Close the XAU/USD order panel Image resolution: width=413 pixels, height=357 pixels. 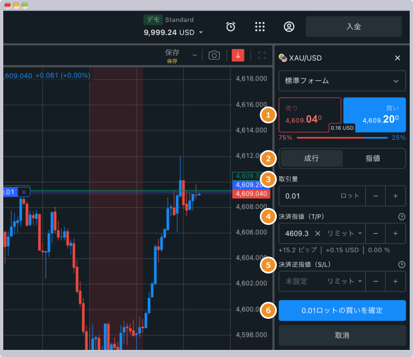tap(397, 58)
